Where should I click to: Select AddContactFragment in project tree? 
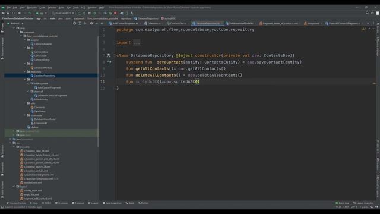47,87
